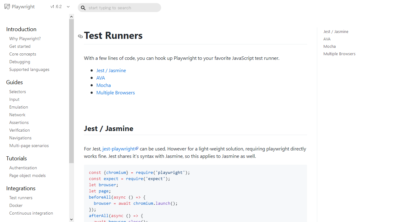Click the Playwright brand title
This screenshot has width=395, height=222.
23,6
